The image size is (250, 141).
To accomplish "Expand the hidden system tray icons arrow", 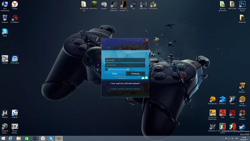I will coord(223,138).
